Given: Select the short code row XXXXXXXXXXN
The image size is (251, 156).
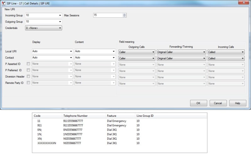Looking at the screenshot, I should [x=120, y=143].
